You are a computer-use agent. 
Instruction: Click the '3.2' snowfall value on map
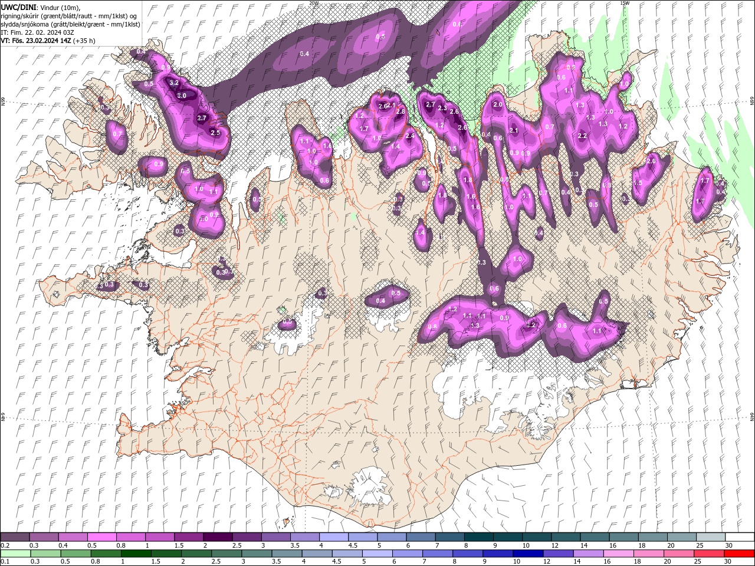point(174,83)
